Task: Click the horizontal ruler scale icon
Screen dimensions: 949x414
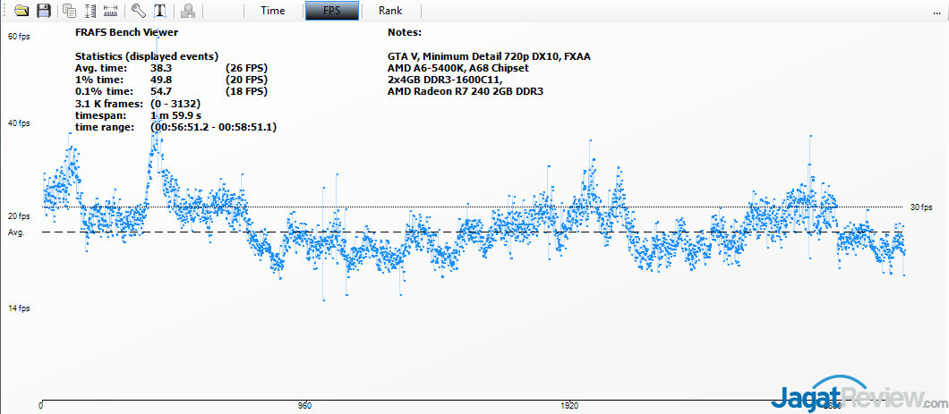Action: [111, 11]
